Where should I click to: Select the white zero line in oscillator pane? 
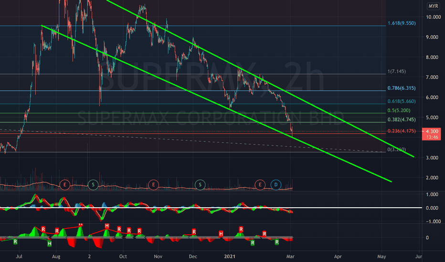point(211,208)
